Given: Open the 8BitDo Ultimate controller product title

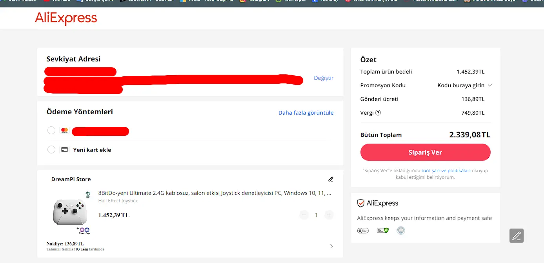Looking at the screenshot, I should click(215, 193).
